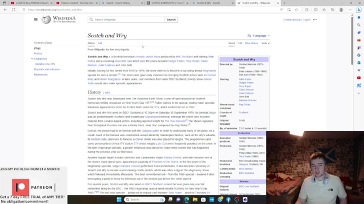364x204 pixels.
Task: Open File Explorer from taskbar
Action: click(x=195, y=199)
